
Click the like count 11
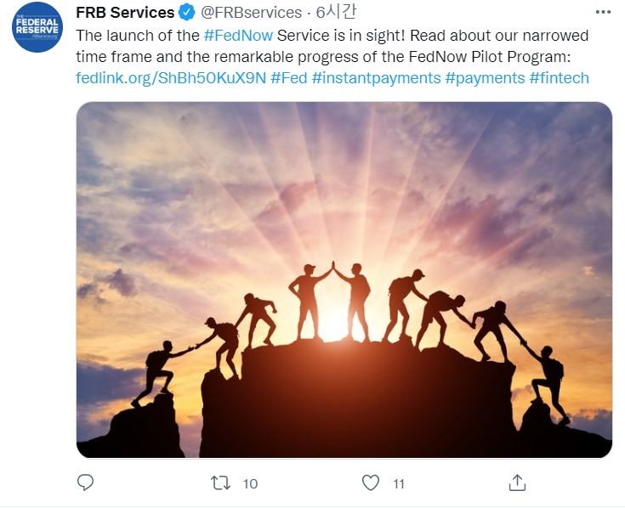(399, 483)
